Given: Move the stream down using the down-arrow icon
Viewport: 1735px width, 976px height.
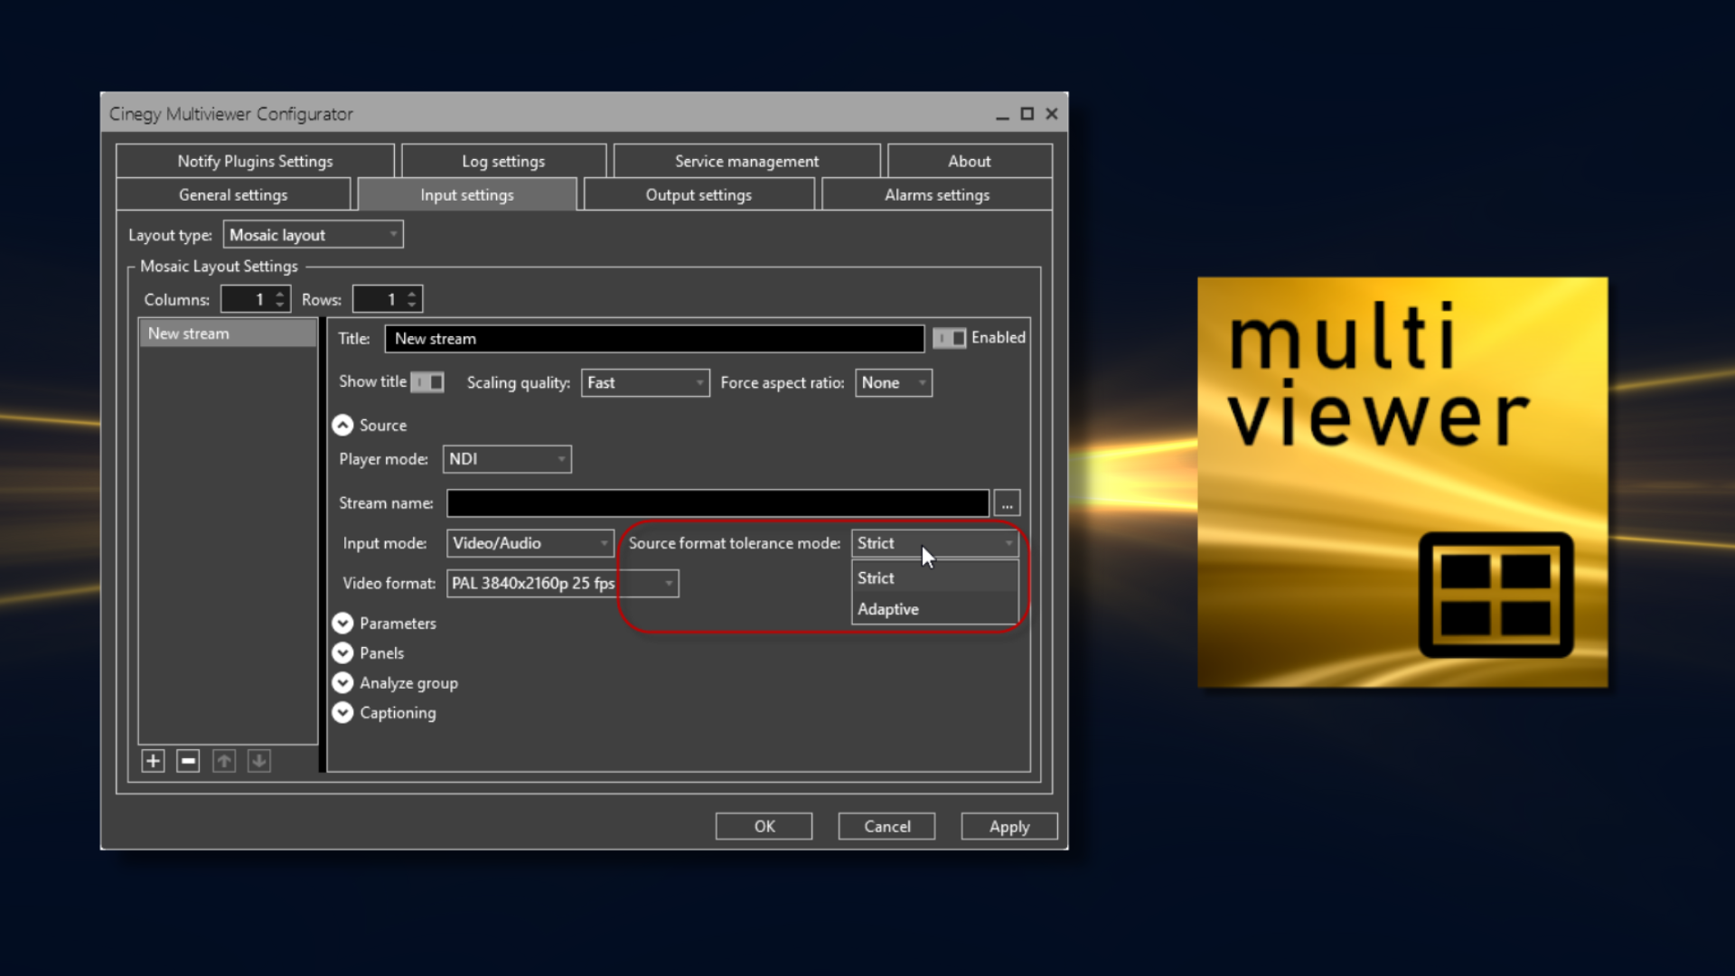Looking at the screenshot, I should coord(258,760).
